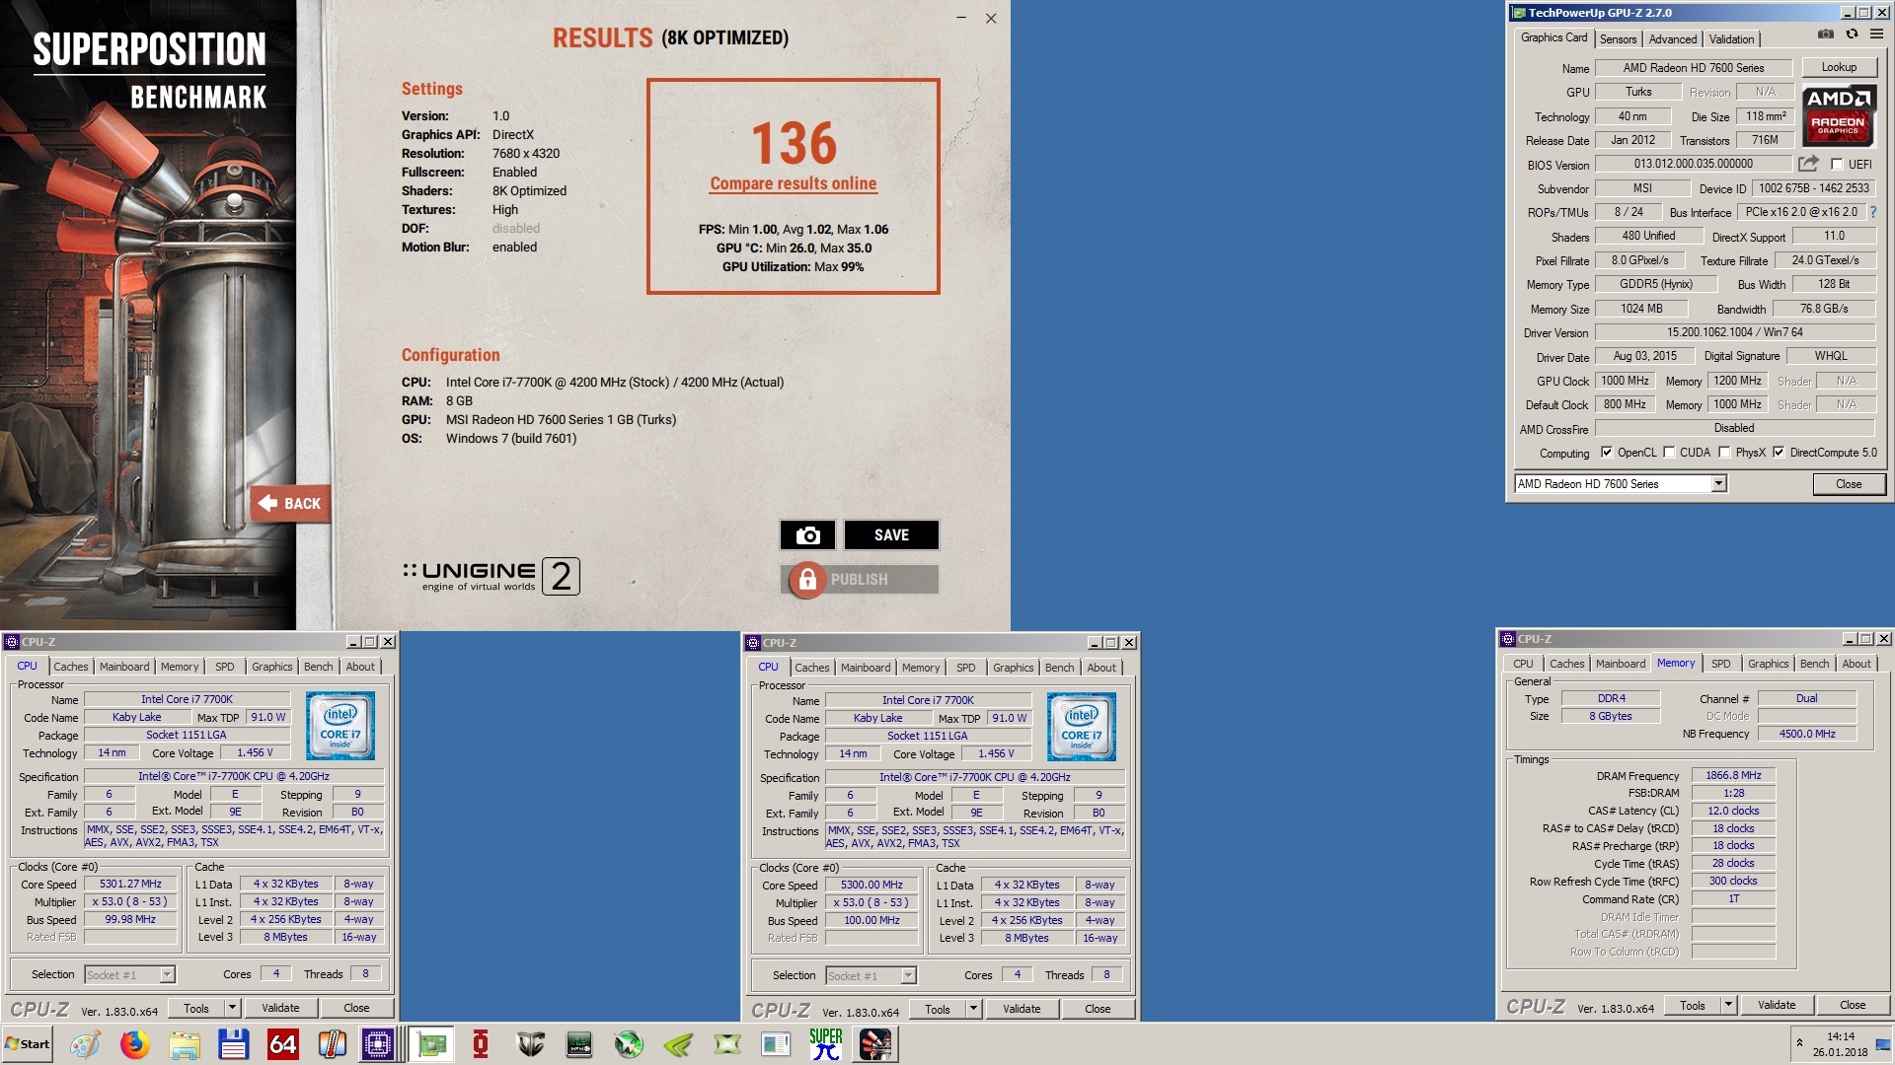Open the SPD tab in right CPU-Z
Image resolution: width=1895 pixels, height=1065 pixels.
click(x=1720, y=664)
